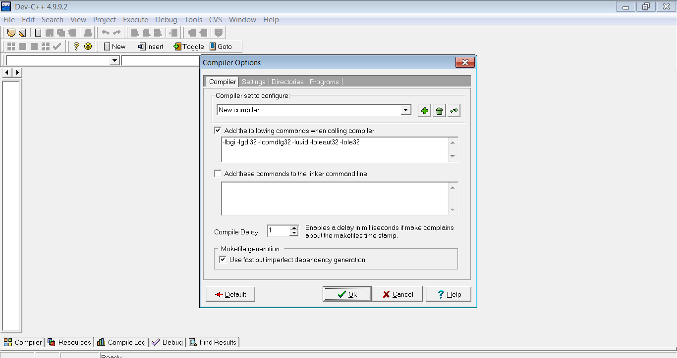Open the File menu
677x358 pixels.
[x=9, y=20]
